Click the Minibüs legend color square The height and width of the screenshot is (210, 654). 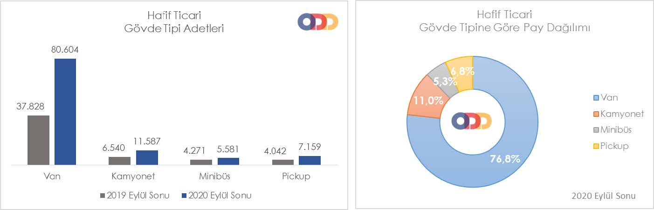pos(596,130)
